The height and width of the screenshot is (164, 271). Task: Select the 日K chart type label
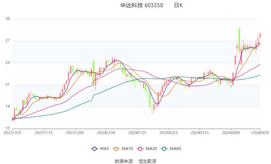179,5
